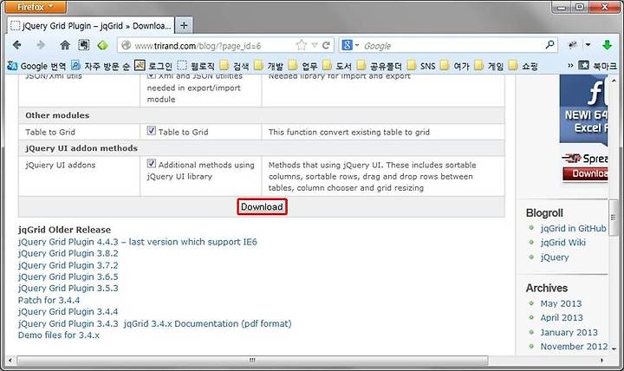Open April 2013 archive link
The height and width of the screenshot is (371, 624).
[562, 317]
